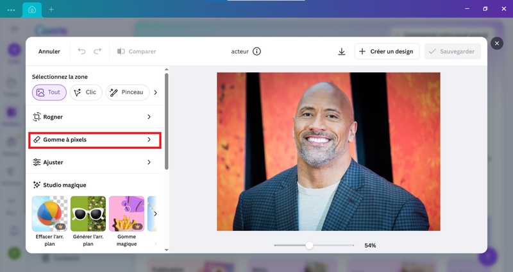The image size is (513, 272).
Task: Close the editor with the round X button
Action: [496, 43]
